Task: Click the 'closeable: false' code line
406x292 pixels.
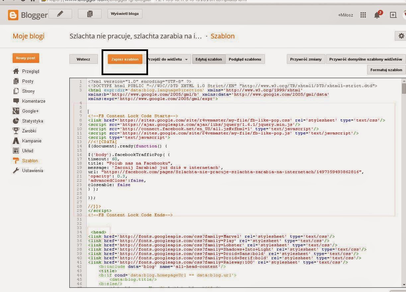Action: pos(109,185)
